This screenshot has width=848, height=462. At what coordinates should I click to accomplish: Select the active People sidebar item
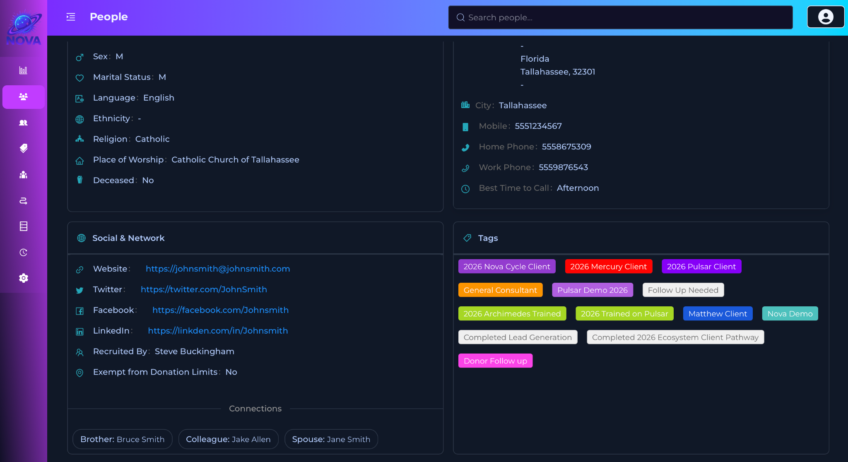(x=23, y=97)
